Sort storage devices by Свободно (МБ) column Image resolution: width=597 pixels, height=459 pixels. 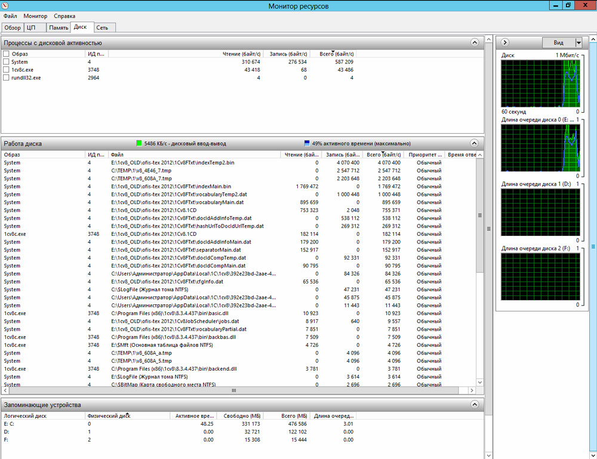(242, 415)
